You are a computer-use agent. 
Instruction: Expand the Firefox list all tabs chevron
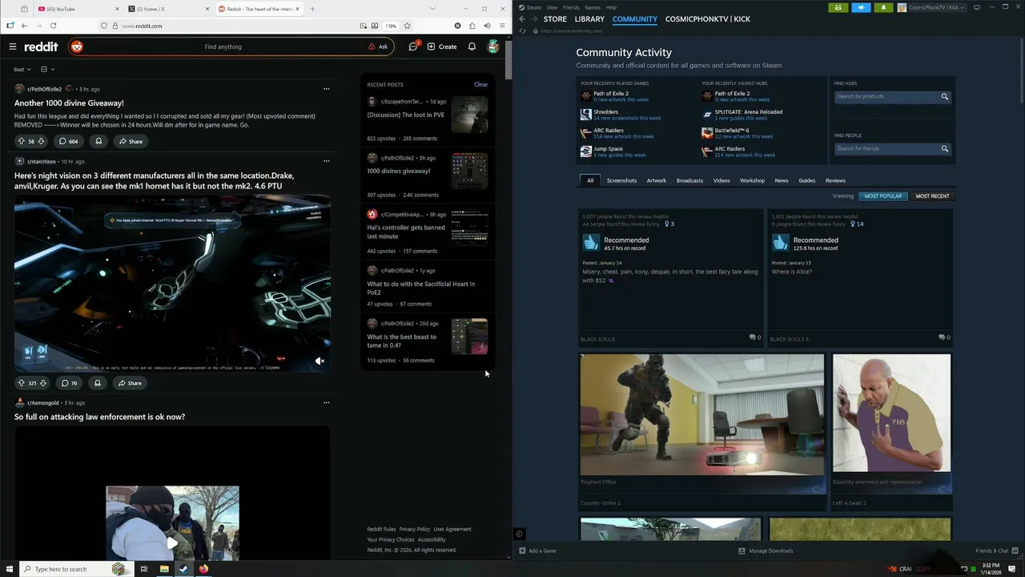pyautogui.click(x=432, y=9)
